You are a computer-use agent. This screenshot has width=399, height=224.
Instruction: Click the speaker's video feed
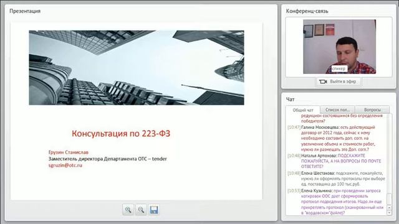tap(339, 47)
